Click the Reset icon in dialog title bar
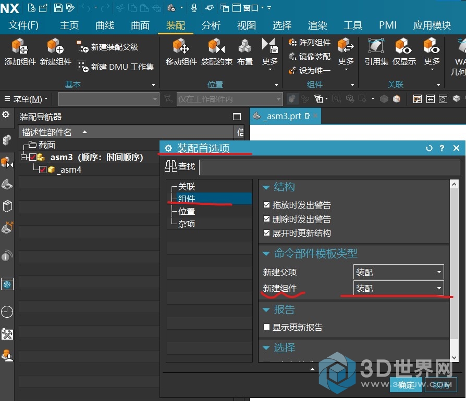466x401 pixels. (x=429, y=148)
